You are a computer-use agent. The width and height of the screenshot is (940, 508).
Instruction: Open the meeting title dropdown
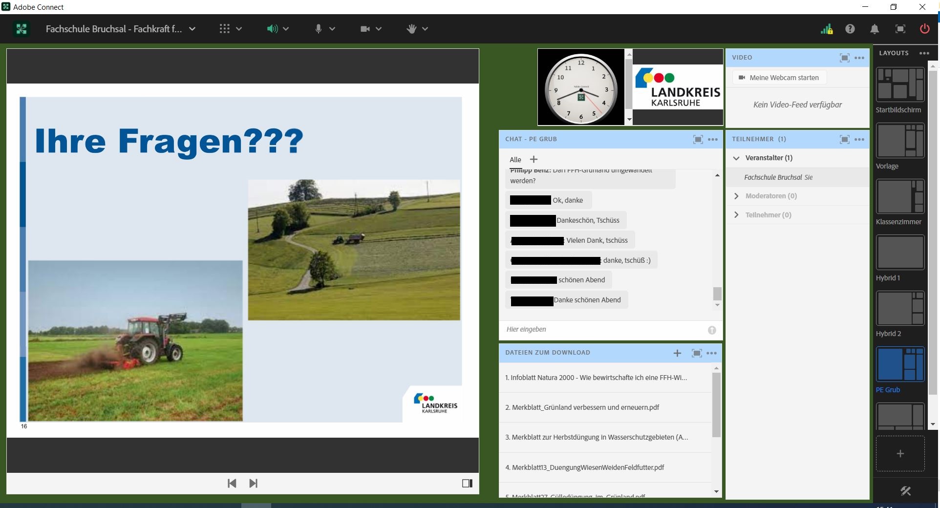192,29
